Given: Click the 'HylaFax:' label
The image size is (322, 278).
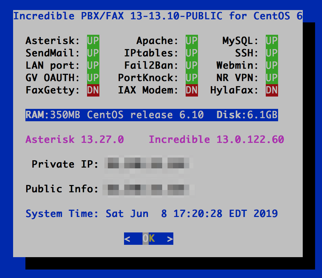Looking at the screenshot, I should click(x=234, y=90).
